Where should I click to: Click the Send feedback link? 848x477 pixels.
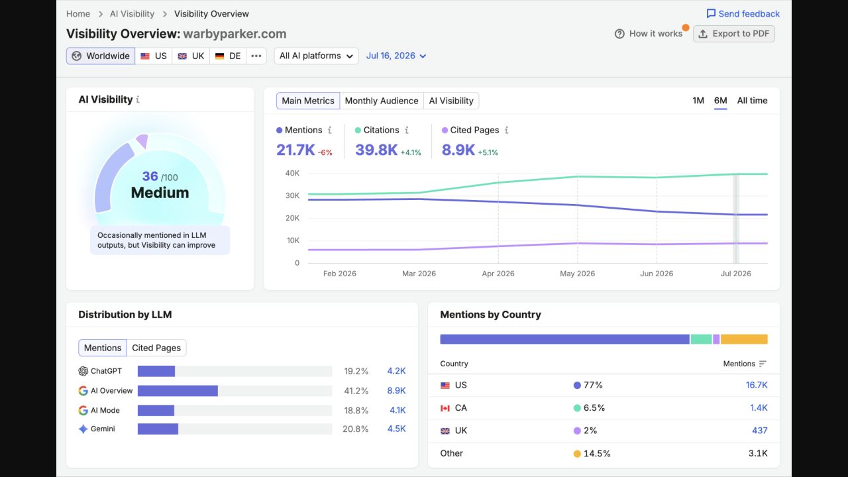pos(743,13)
